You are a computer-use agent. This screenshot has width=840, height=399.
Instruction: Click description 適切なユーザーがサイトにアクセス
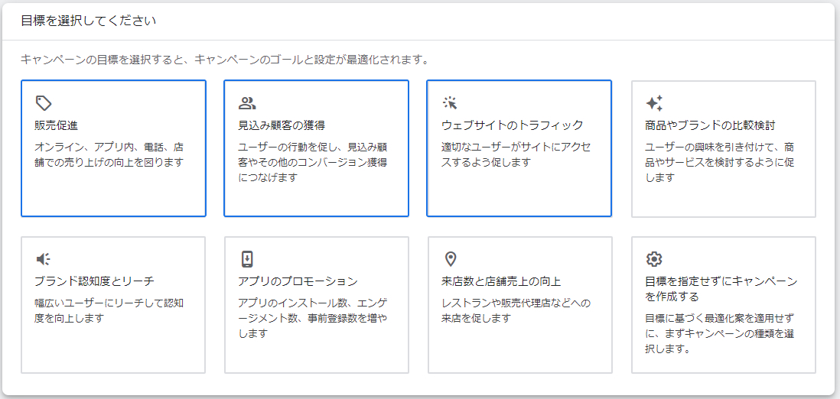[516, 154]
